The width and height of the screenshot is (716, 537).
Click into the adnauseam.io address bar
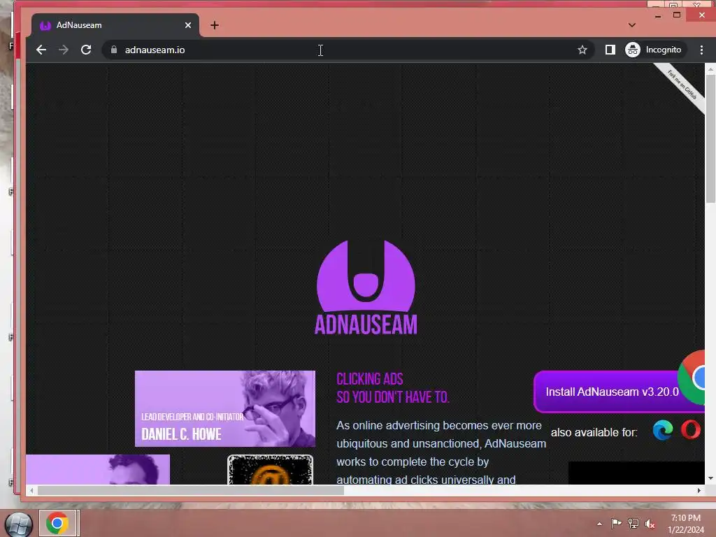click(x=347, y=50)
